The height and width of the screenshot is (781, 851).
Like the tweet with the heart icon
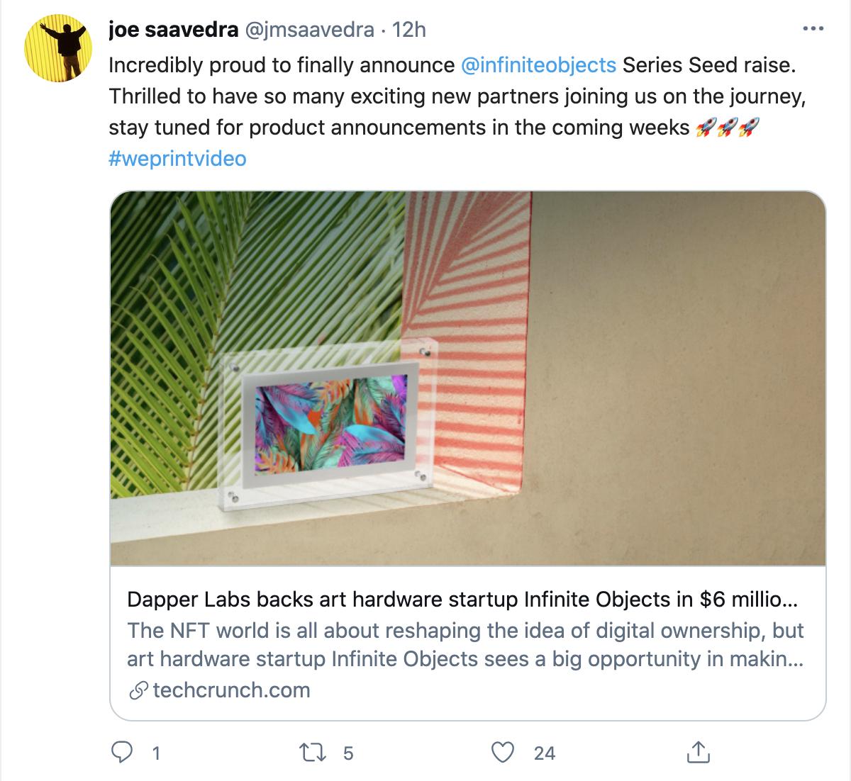click(x=503, y=752)
